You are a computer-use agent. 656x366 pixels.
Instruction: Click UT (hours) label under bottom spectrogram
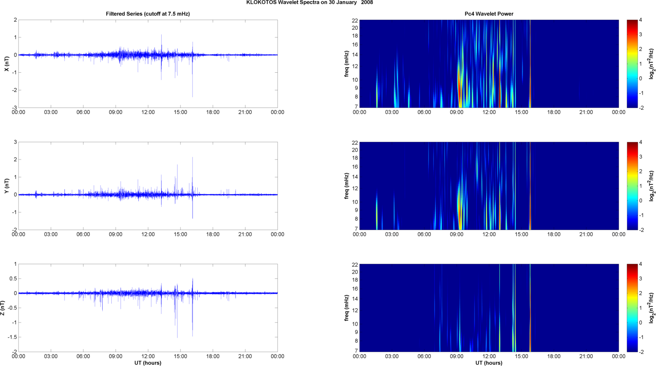pos(489,363)
